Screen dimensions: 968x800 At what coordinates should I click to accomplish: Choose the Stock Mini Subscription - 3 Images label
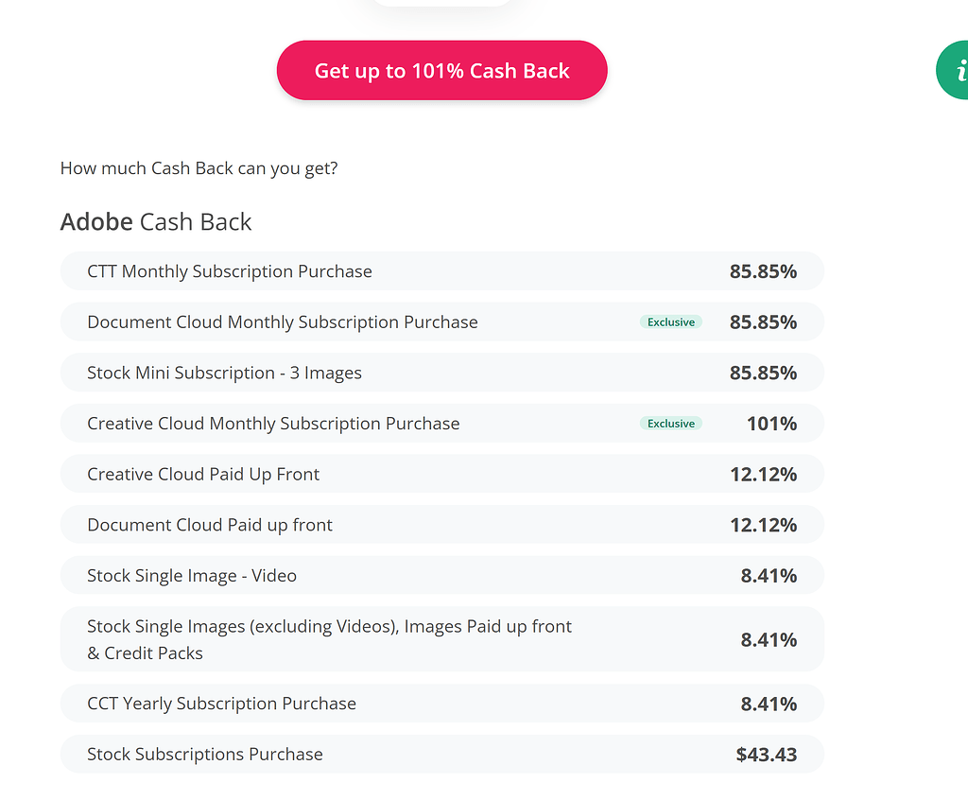[224, 374]
